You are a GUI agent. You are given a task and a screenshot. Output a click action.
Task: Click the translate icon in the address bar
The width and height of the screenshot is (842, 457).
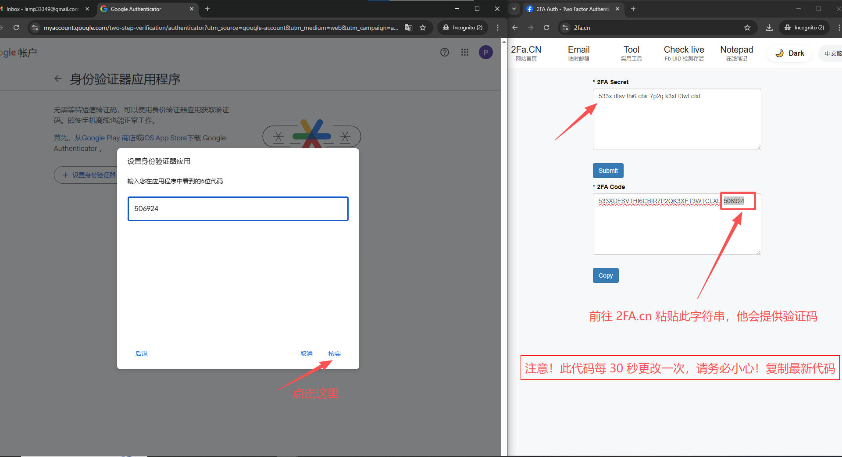[408, 28]
